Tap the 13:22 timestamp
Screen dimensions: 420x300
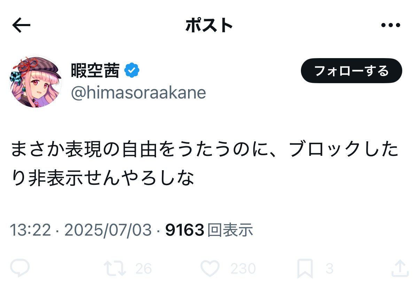[x=31, y=230]
